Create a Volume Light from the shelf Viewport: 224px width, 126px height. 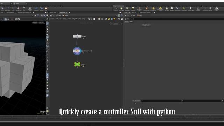tap(147, 9)
